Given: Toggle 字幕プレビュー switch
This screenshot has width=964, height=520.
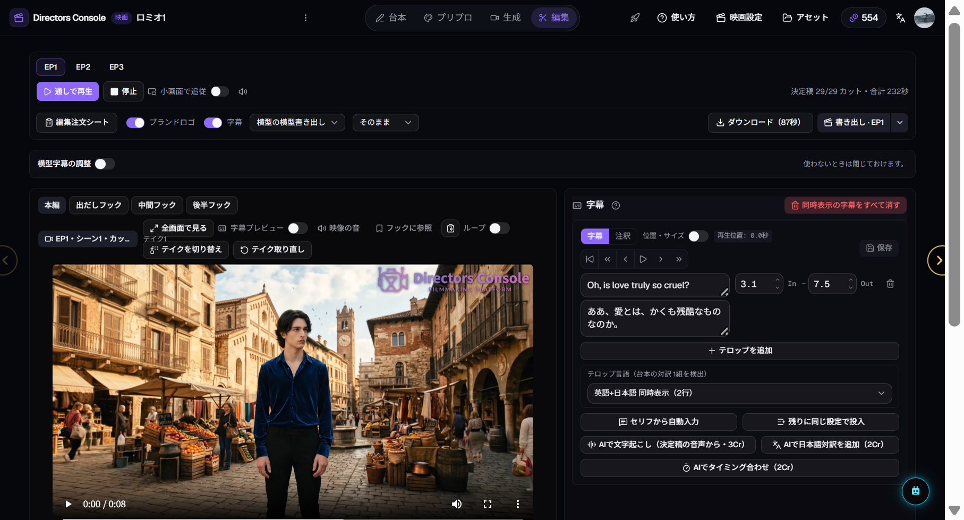Looking at the screenshot, I should [297, 228].
